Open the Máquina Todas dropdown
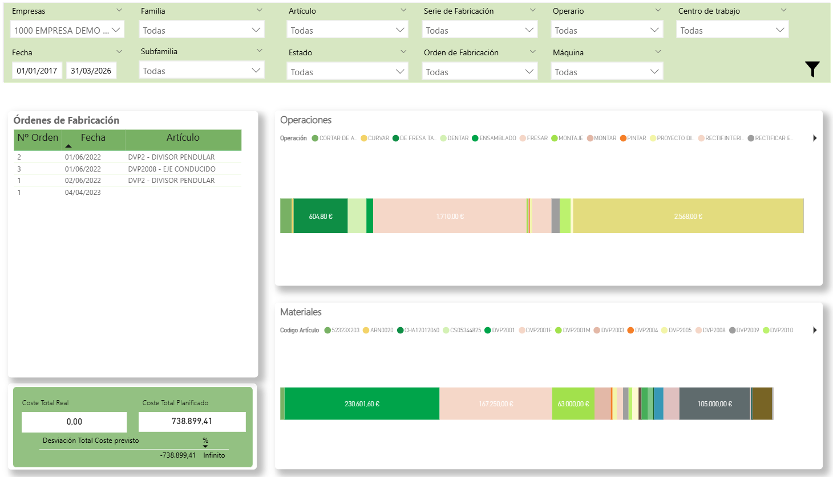Image resolution: width=833 pixels, height=477 pixels. [x=606, y=72]
